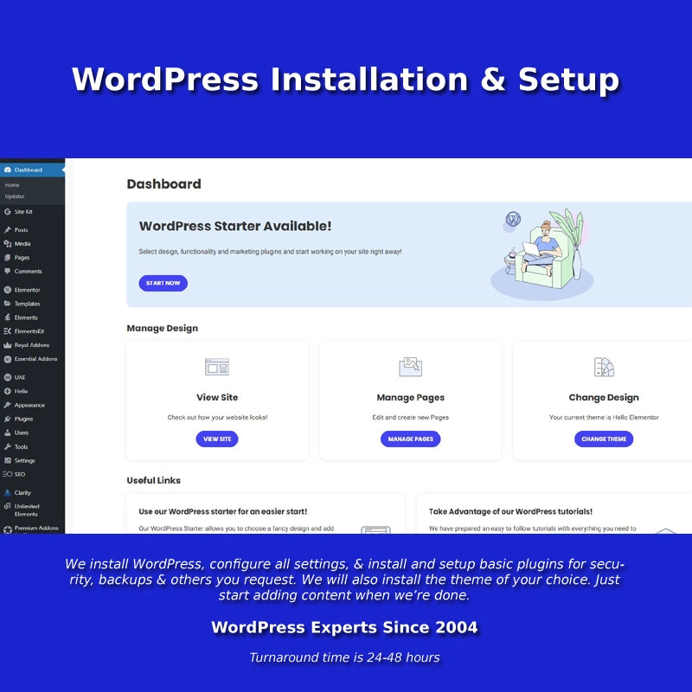Viewport: 692px width, 692px height.
Task: Select Updates under Dashboard
Action: (x=15, y=196)
